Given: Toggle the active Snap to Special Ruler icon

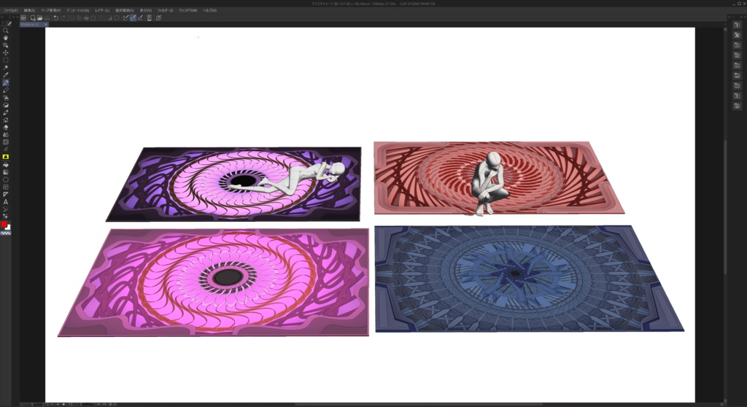Looking at the screenshot, I should pos(133,18).
